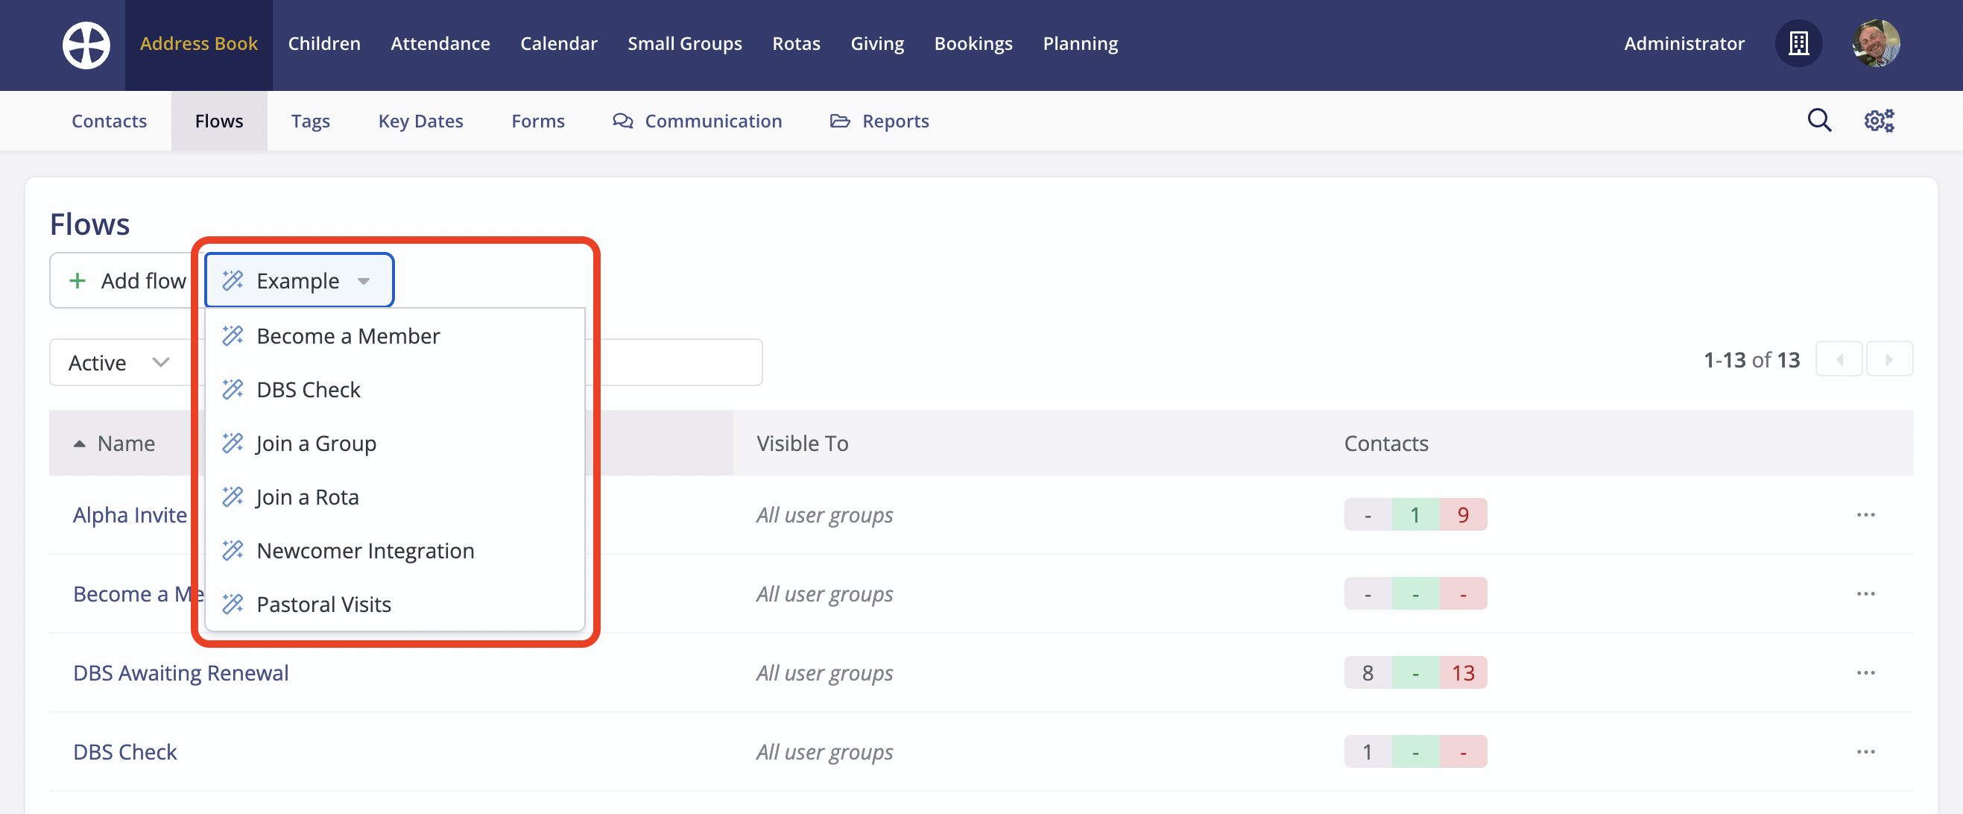The width and height of the screenshot is (1963, 814).
Task: Click the ChurchSuite logo icon
Action: click(86, 44)
